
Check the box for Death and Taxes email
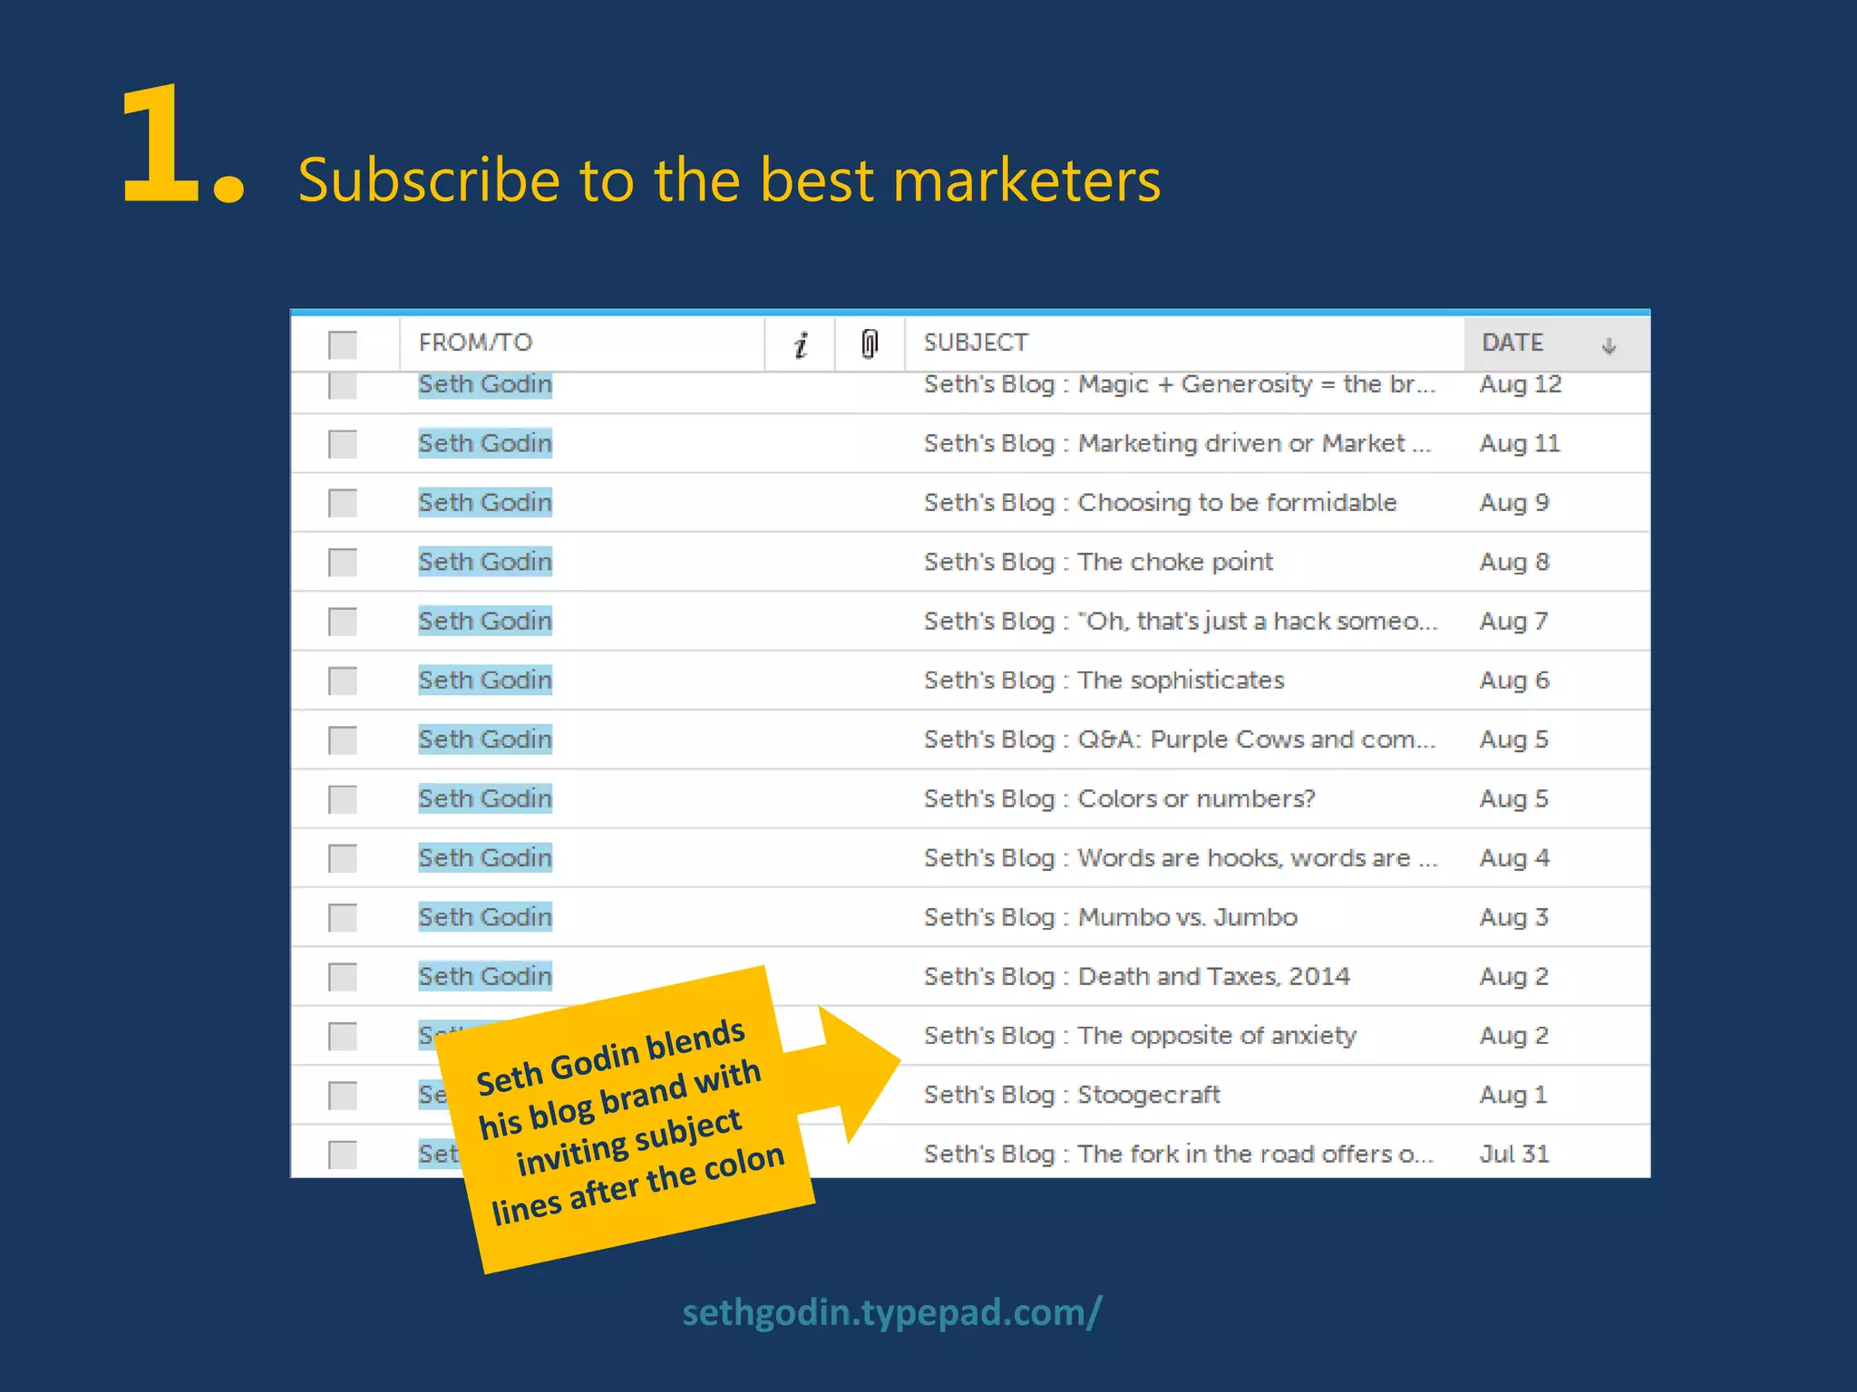(x=343, y=977)
